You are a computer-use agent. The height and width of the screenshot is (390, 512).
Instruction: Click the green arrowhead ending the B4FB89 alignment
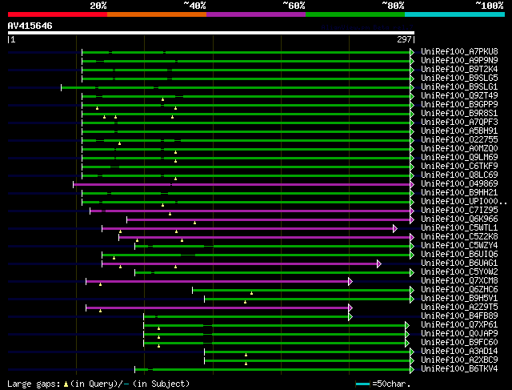click(350, 317)
